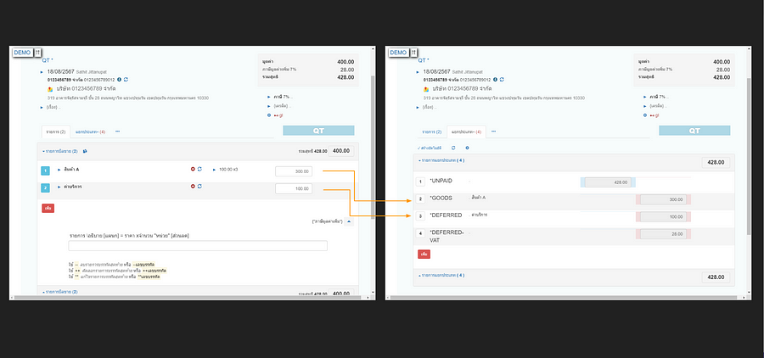Click the sort arrows icon next to right DEMO
Viewport: 764px width, 358px height.
click(x=415, y=53)
